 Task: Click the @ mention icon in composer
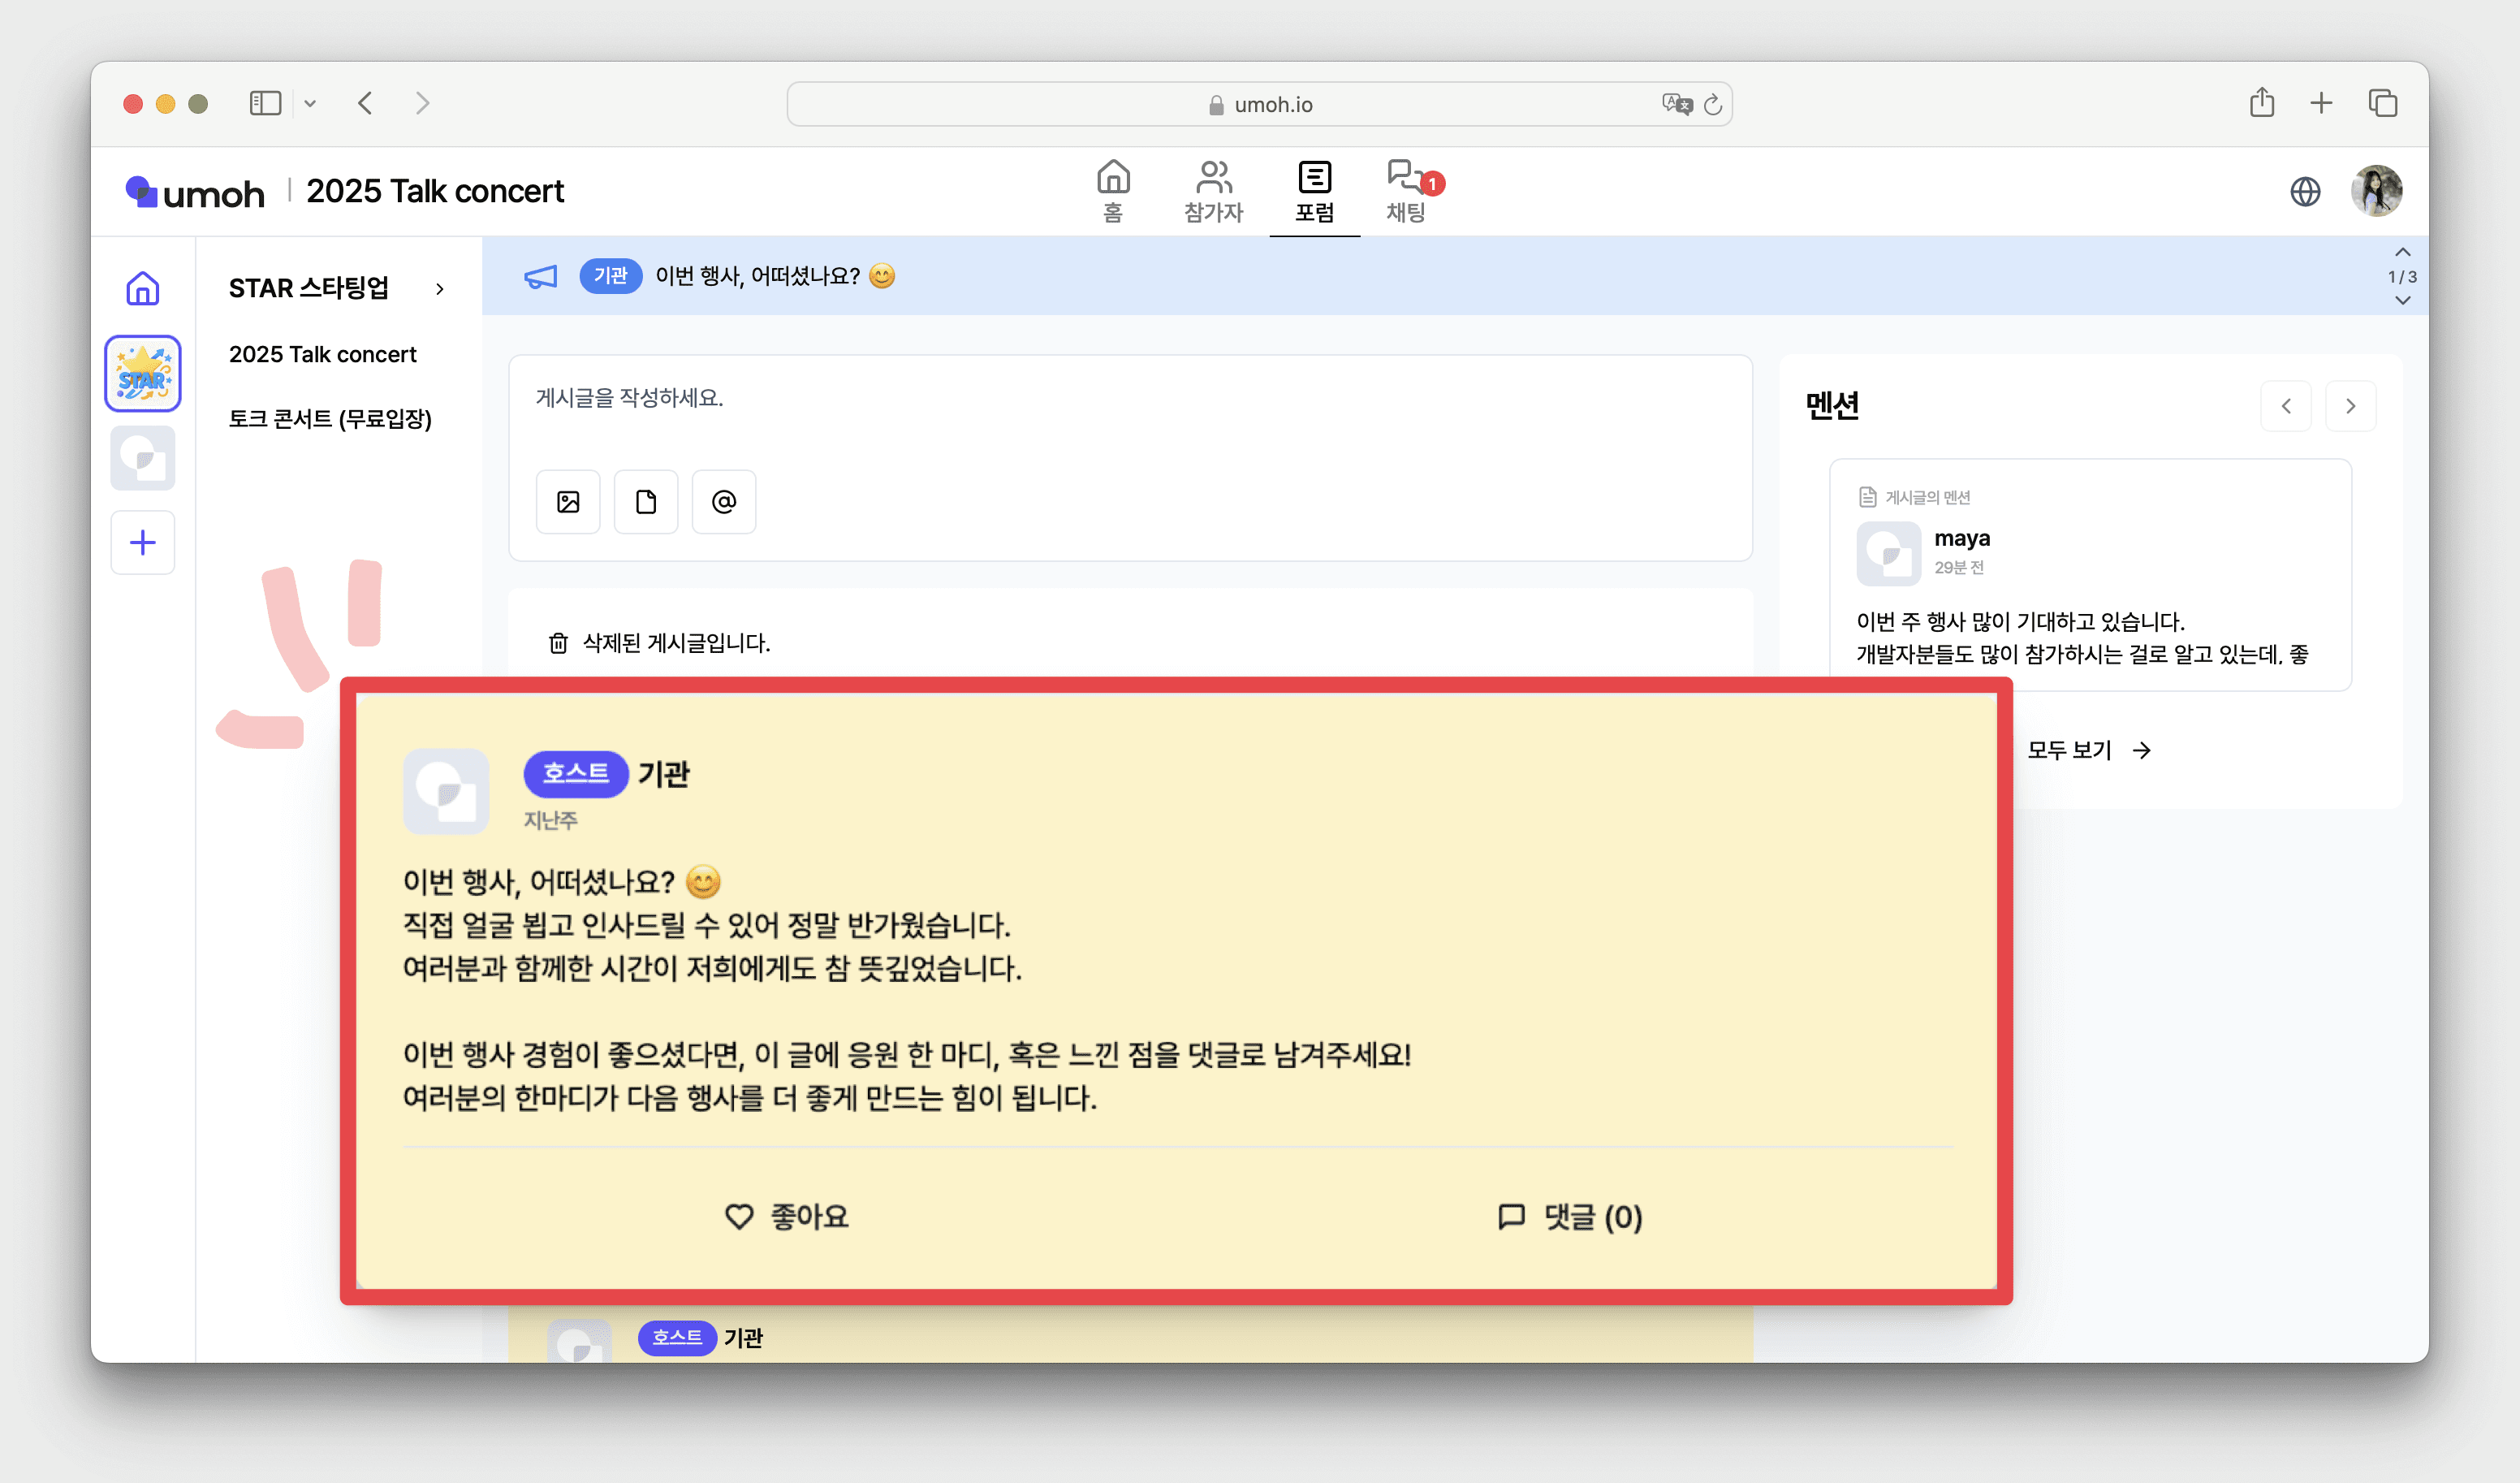coord(723,501)
